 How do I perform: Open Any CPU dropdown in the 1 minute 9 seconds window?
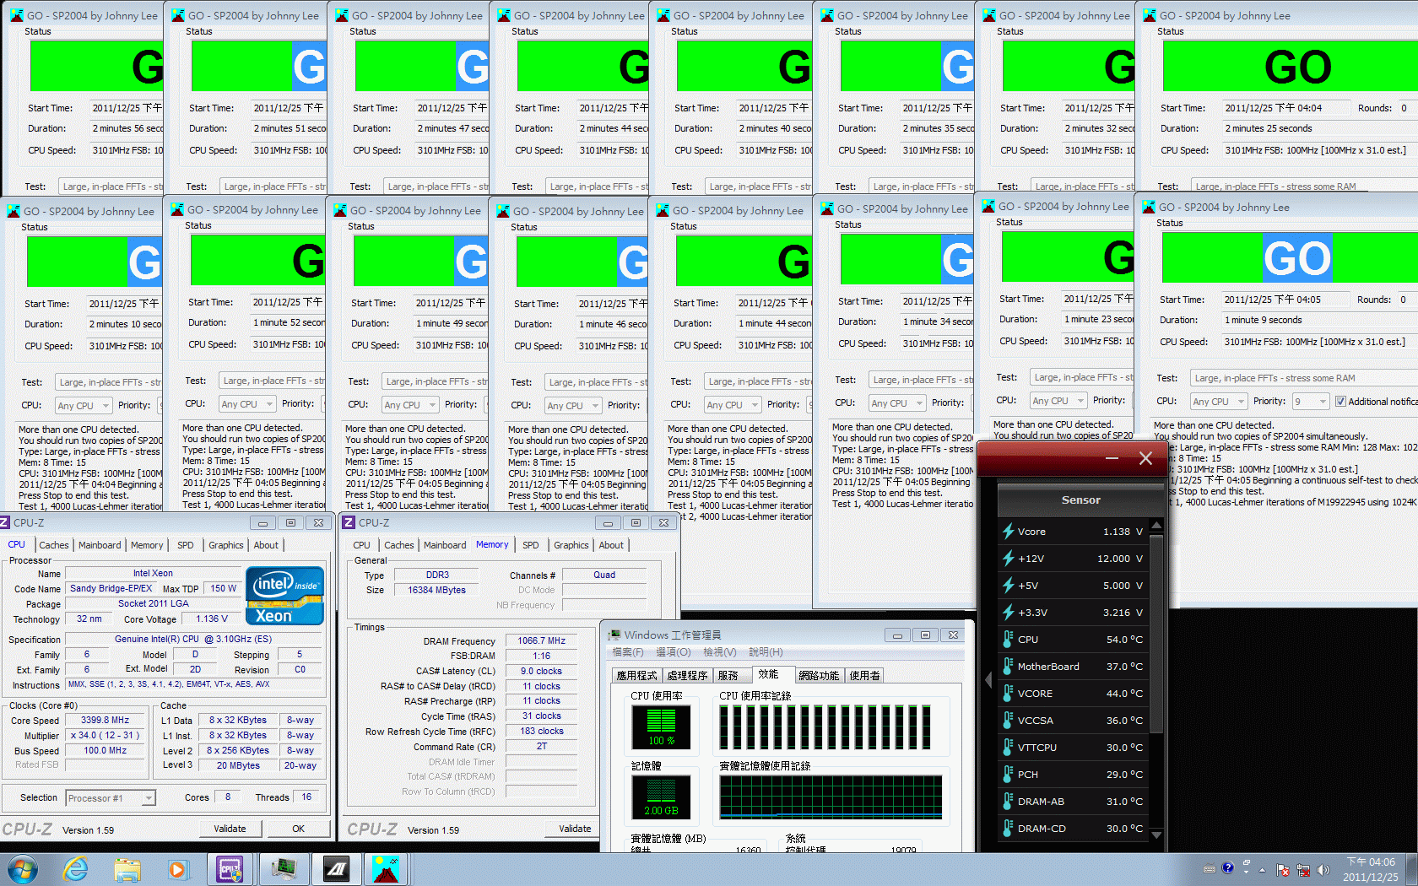coord(1219,402)
